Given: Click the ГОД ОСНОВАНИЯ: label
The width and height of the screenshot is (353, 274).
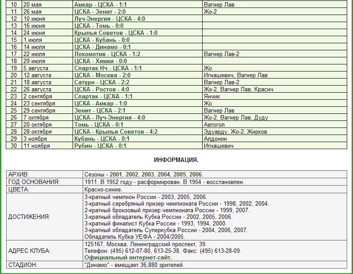Looking at the screenshot, I should click(x=34, y=182).
